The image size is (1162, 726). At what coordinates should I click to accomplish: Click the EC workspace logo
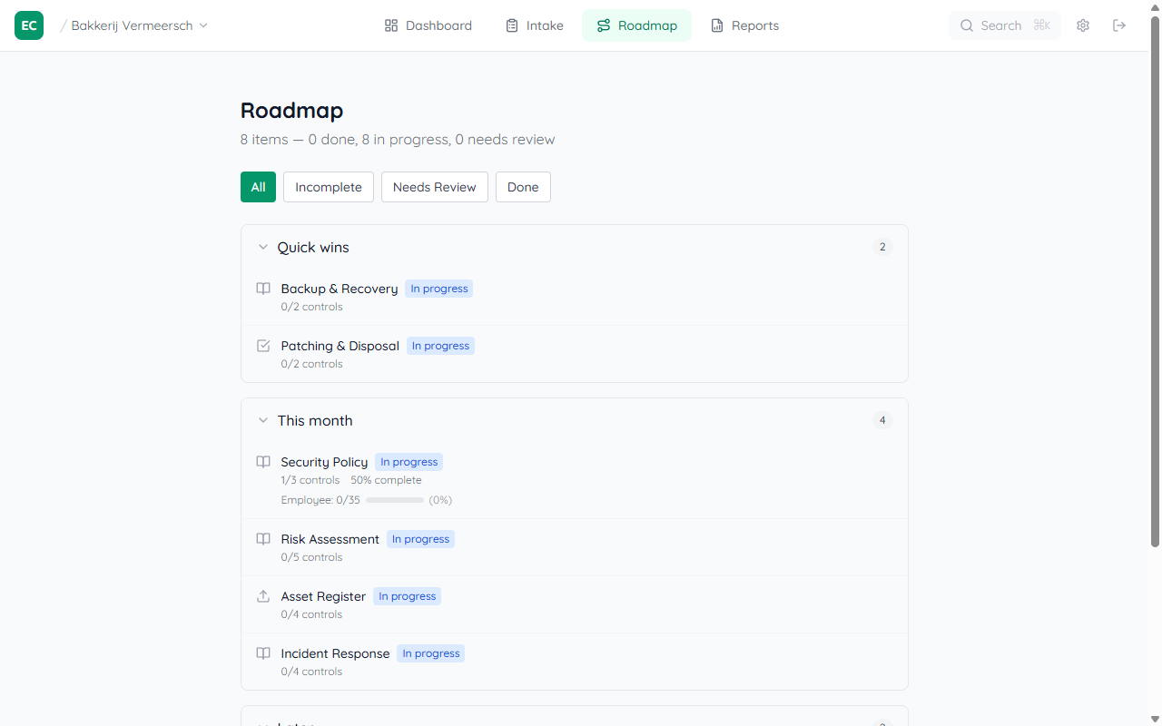28,25
